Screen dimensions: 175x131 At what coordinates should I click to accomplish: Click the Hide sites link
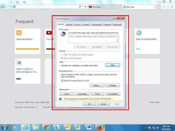tap(155, 102)
